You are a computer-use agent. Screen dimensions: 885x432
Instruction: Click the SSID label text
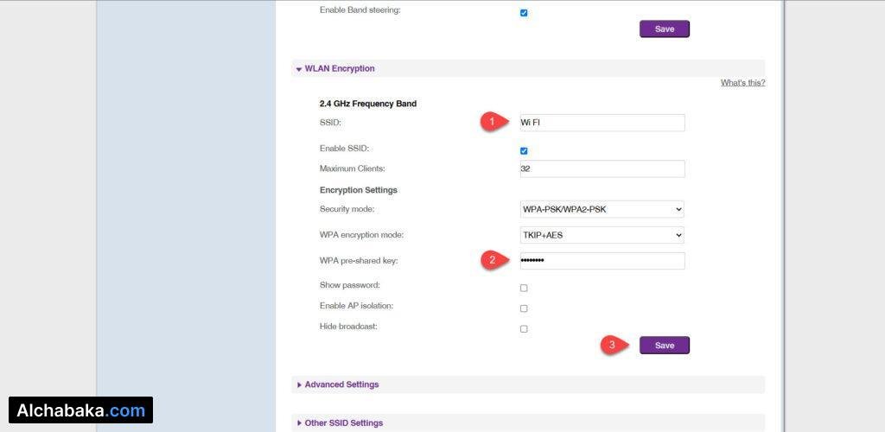coord(330,123)
